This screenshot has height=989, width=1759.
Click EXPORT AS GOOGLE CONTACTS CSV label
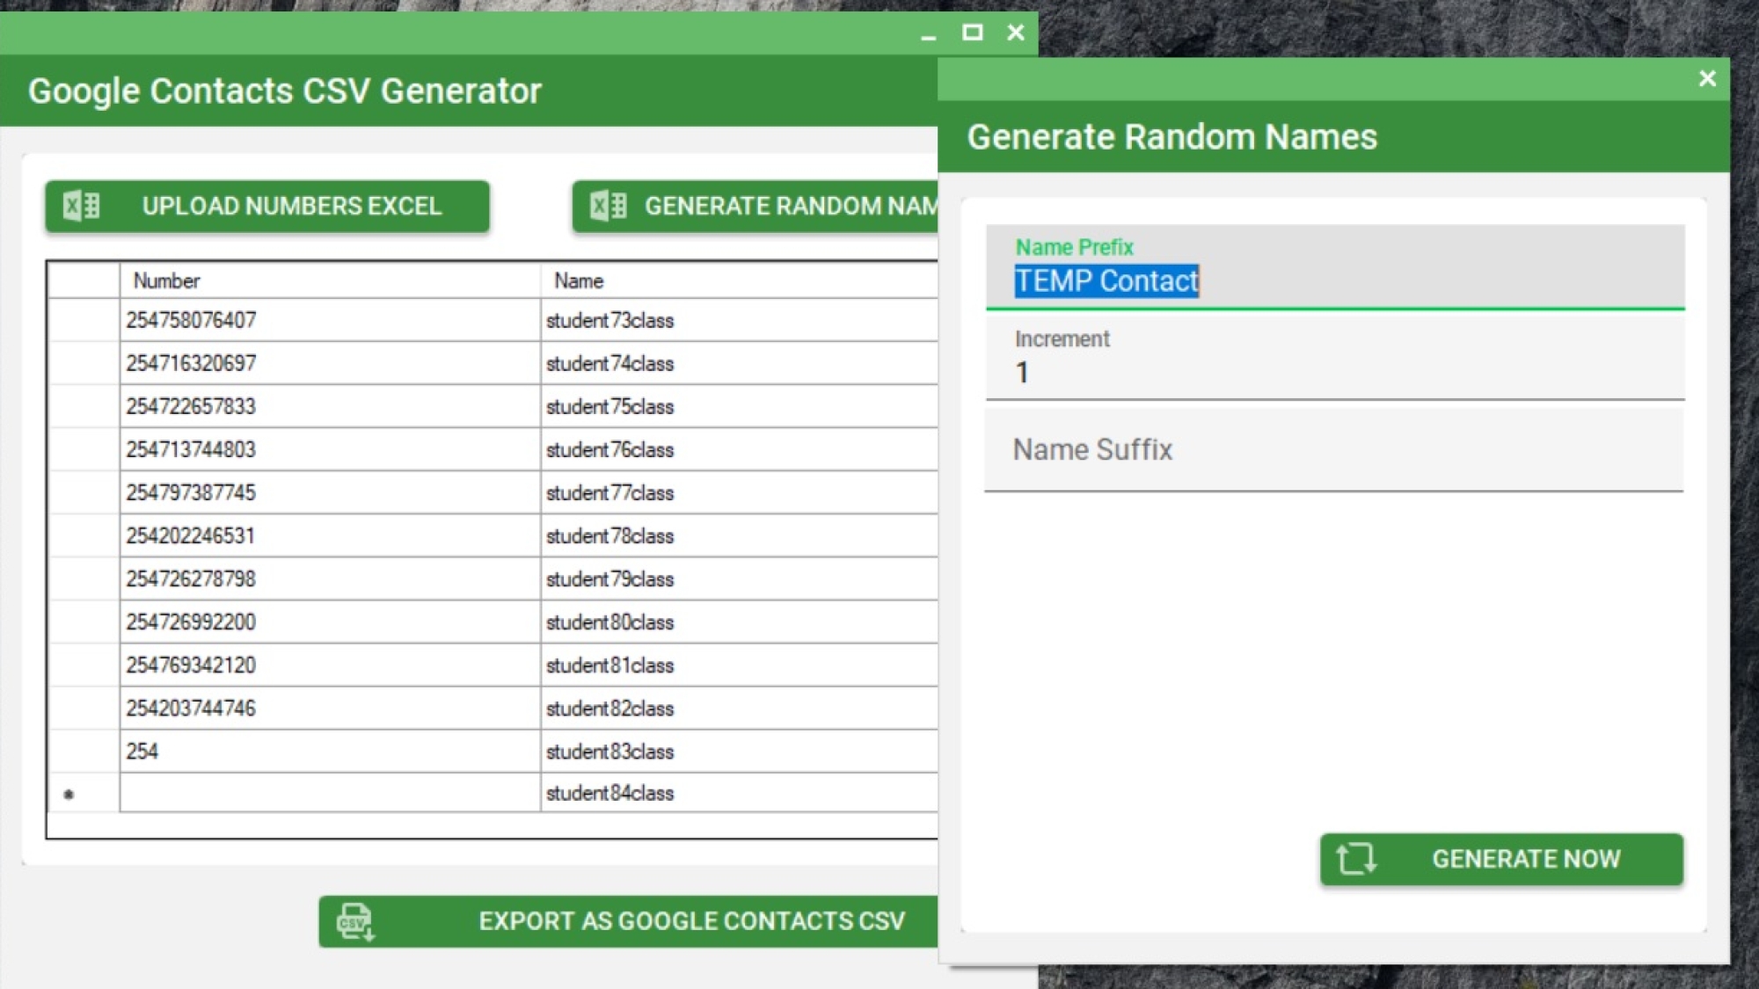691,921
